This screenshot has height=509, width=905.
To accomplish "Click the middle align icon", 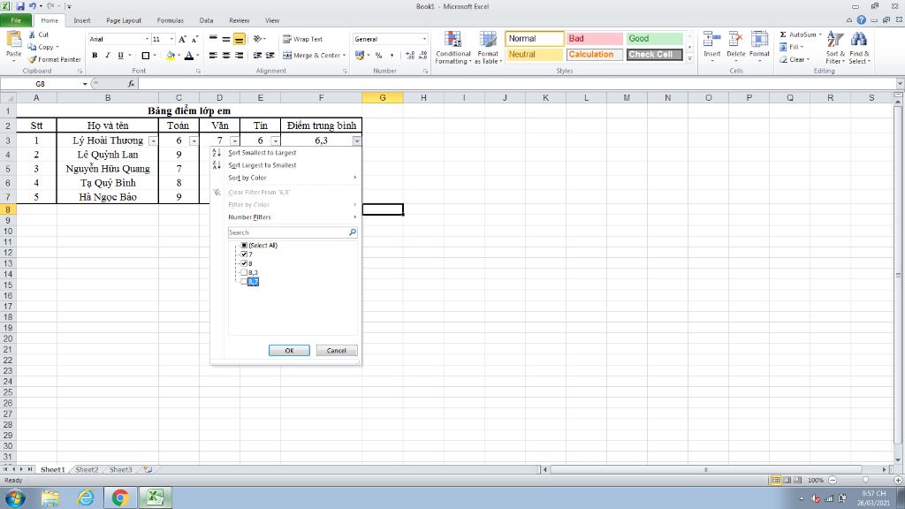I will coord(226,39).
